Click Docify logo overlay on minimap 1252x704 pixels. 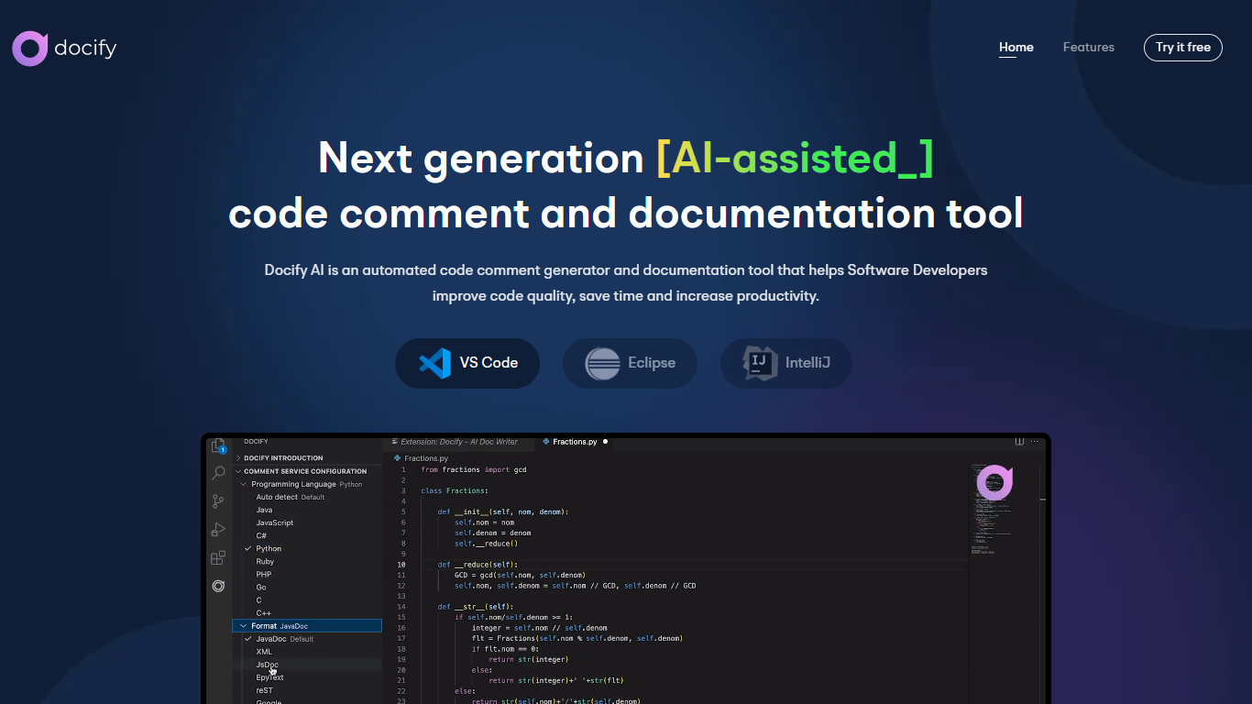pos(994,482)
